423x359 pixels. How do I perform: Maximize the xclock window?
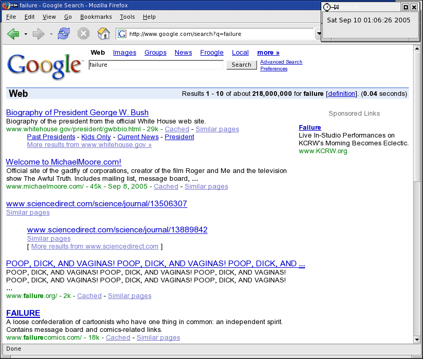pyautogui.click(x=405, y=7)
